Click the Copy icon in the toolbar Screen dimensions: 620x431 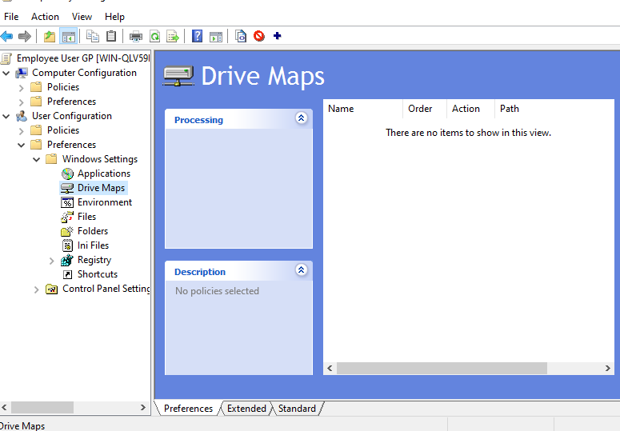coord(93,36)
